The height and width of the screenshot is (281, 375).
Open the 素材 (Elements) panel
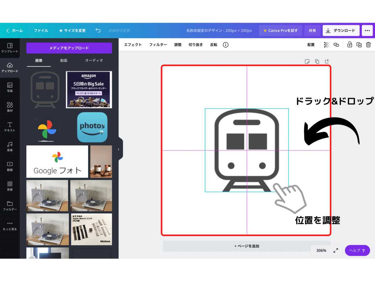click(x=10, y=107)
